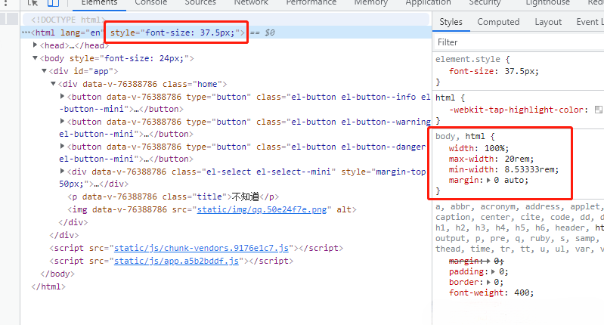This screenshot has width=604, height=325.
Task: Open the Application tab
Action: pos(428,3)
